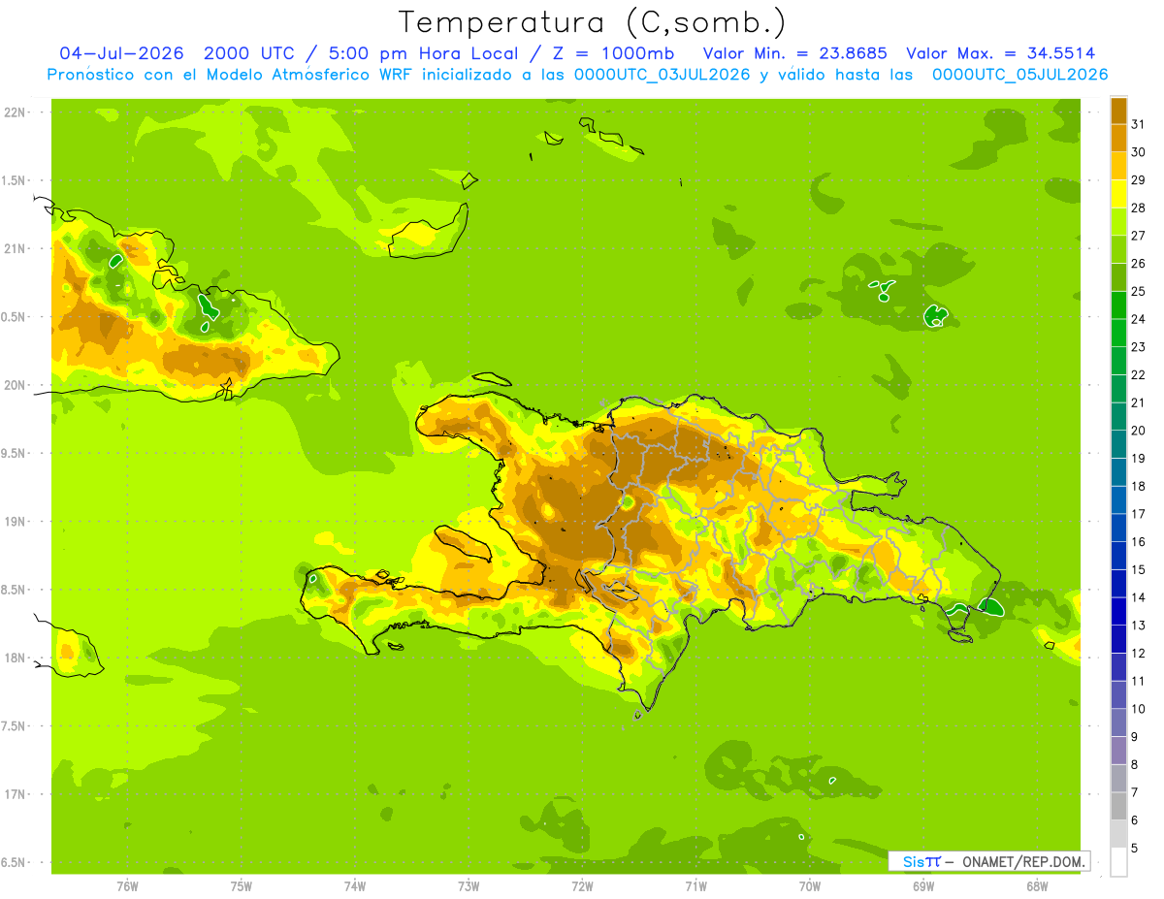Click the "22N" latitude axis label

pos(16,112)
